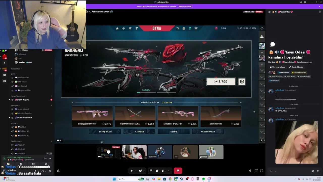Screen dimensions: 323x182
Task: Select Zifiri Tırpan daily offer
Action: point(221,116)
